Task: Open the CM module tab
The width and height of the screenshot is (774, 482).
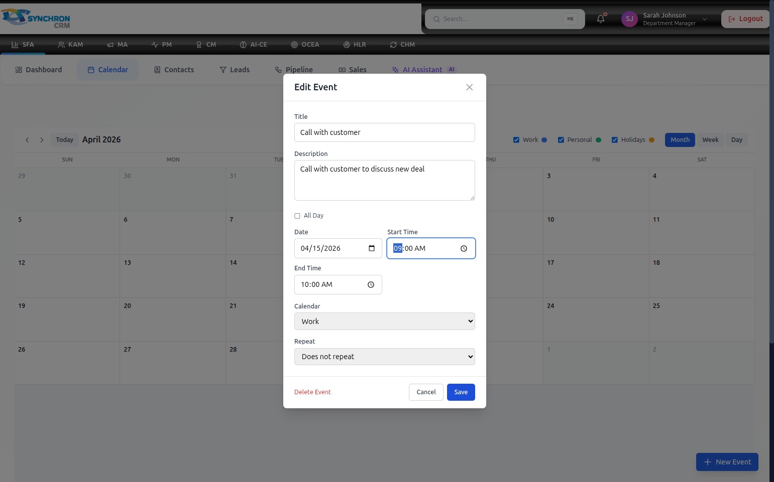Action: (206, 45)
